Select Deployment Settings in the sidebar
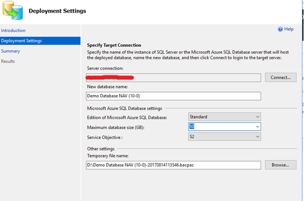This screenshot has width=304, height=201. pos(21,41)
